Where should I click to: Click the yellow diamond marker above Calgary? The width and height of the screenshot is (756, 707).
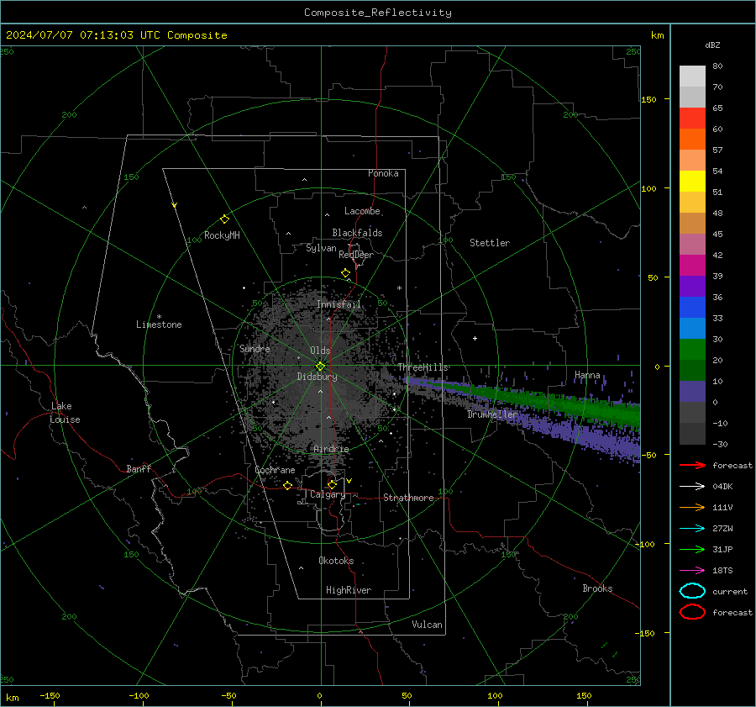(332, 484)
